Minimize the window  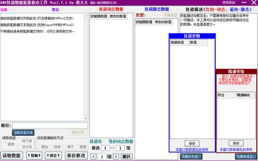(244, 3)
